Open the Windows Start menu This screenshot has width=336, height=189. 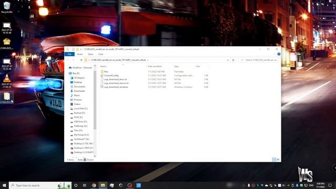(4, 185)
